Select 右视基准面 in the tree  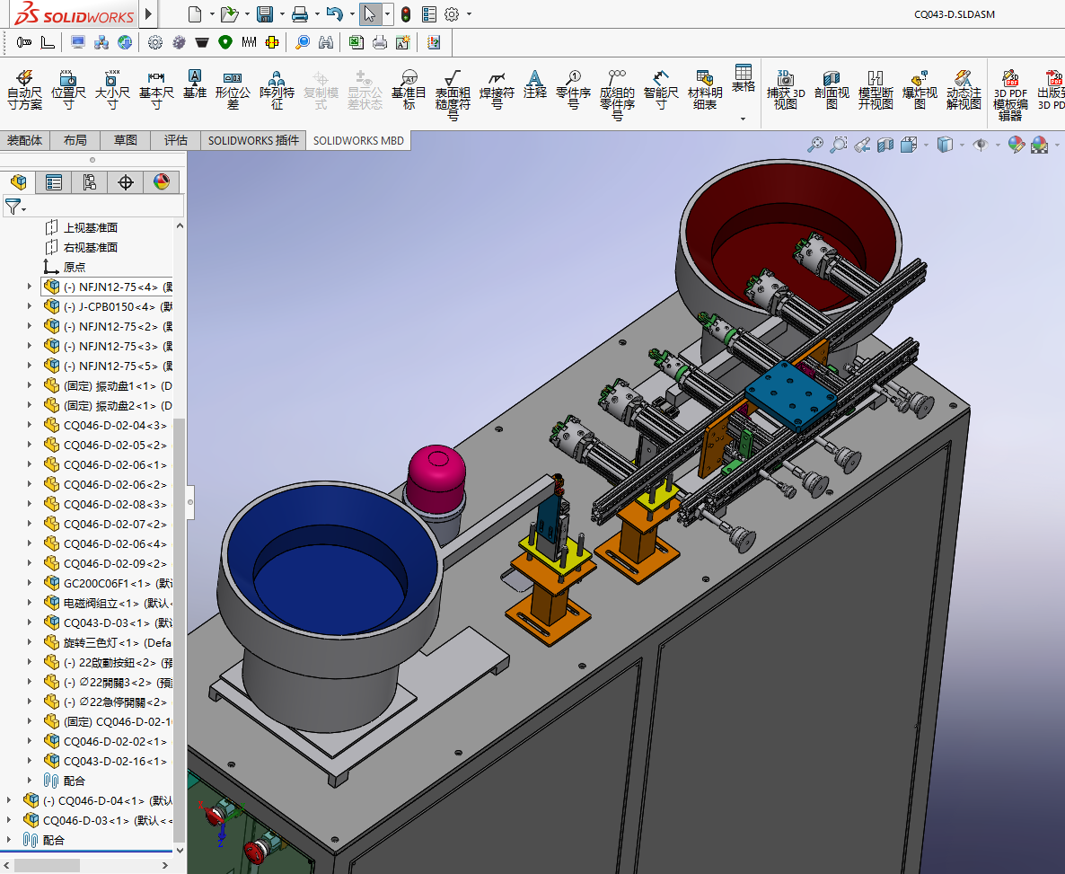point(91,247)
